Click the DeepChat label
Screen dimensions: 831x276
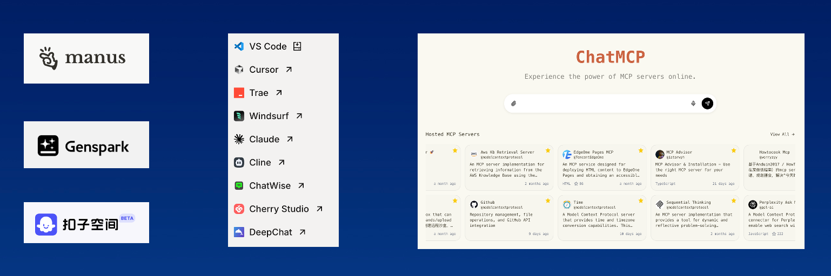tap(271, 232)
